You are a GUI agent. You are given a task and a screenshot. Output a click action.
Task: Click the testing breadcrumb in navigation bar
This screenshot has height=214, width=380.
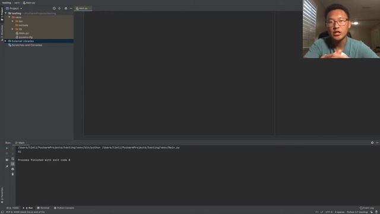click(x=7, y=2)
